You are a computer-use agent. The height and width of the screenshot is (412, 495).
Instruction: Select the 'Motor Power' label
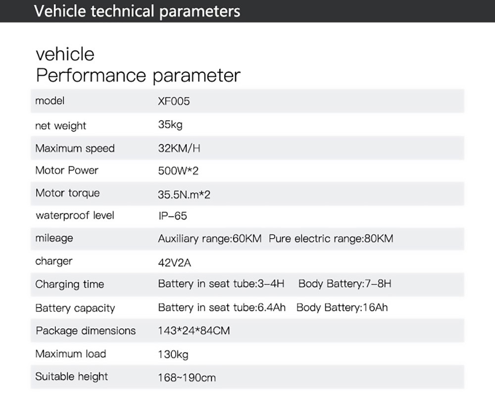pyautogui.click(x=67, y=171)
